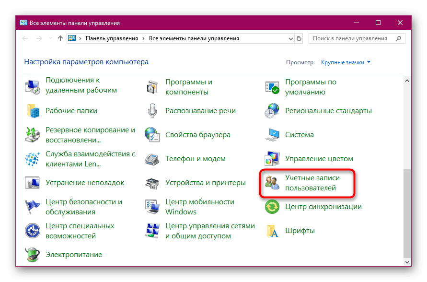Open Центр мобильности Windows link
The image size is (427, 282).
point(200,207)
